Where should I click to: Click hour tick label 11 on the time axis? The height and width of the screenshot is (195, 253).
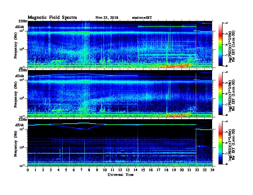[x=112, y=170]
